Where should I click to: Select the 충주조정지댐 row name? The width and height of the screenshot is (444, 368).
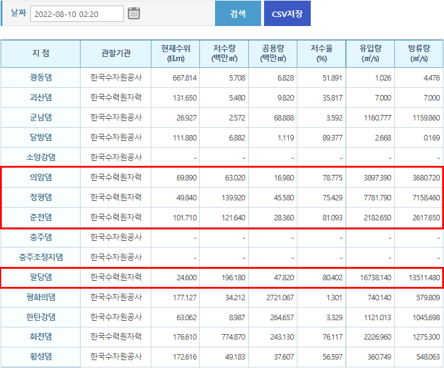tap(41, 257)
